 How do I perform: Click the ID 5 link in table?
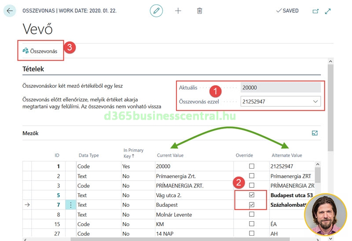58,195
